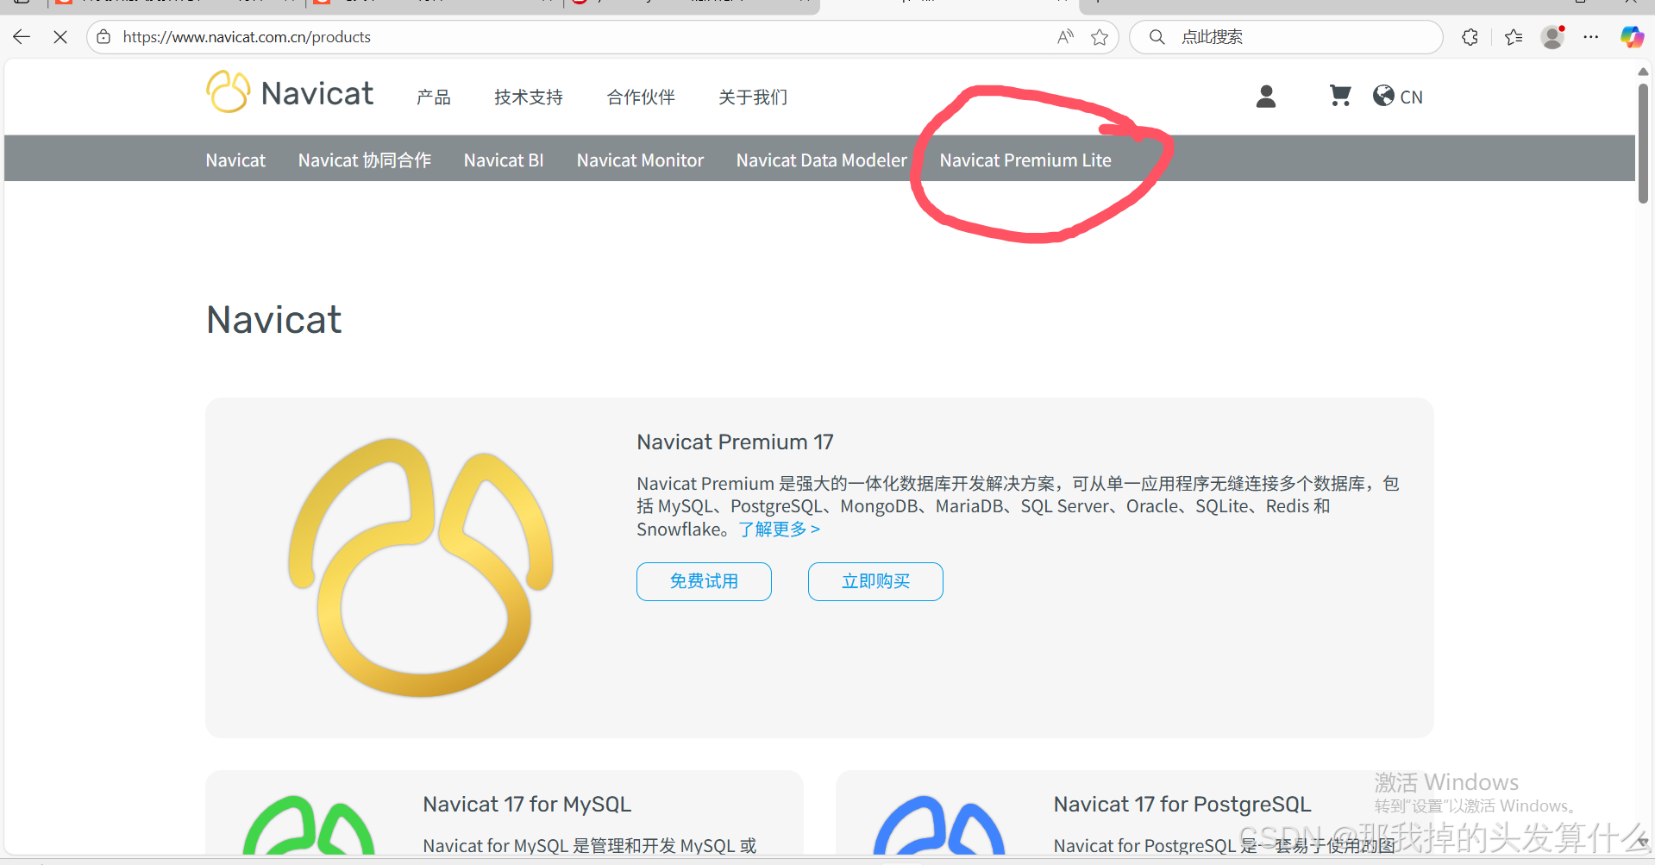Click the Navicat 17 for PostgreSQL title

[x=1182, y=805]
